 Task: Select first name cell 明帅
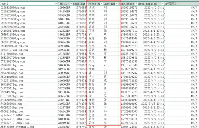tap(91, 58)
